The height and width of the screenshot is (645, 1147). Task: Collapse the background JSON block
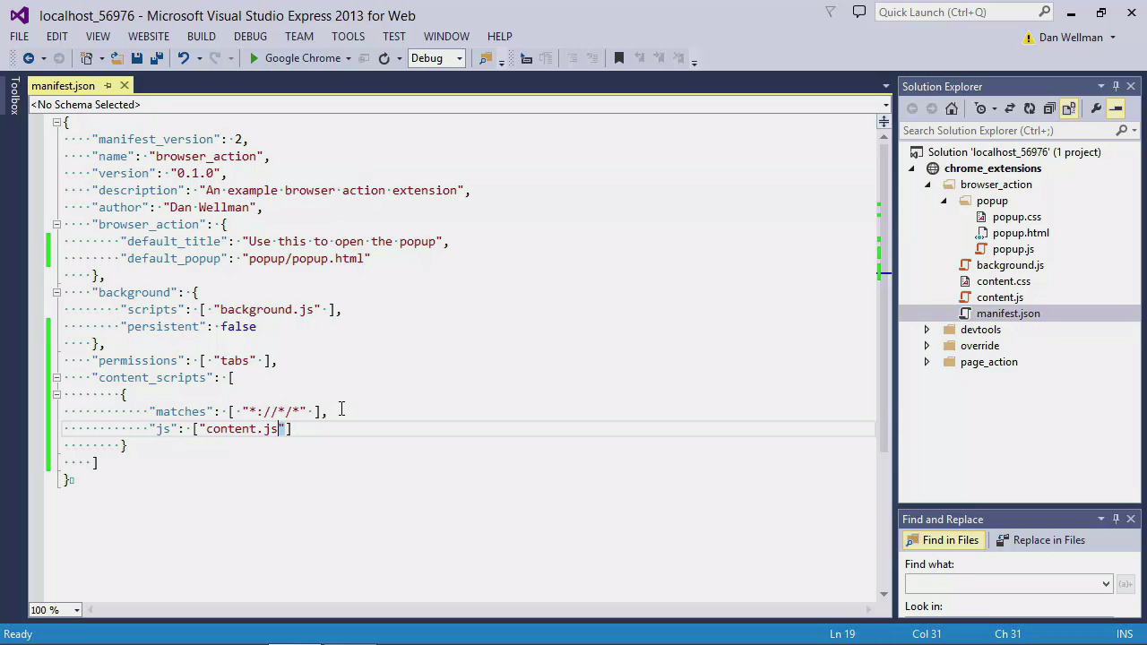[56, 292]
